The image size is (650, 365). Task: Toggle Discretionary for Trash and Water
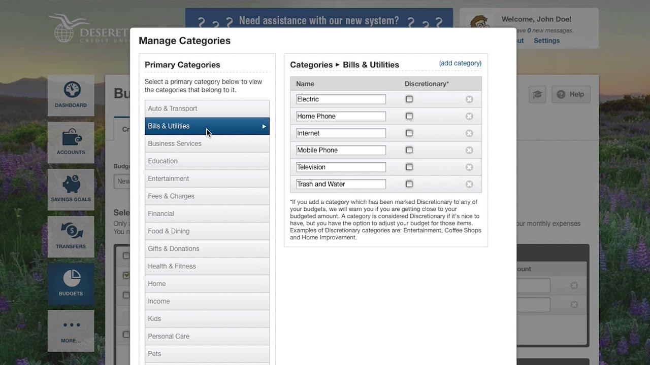coord(409,184)
